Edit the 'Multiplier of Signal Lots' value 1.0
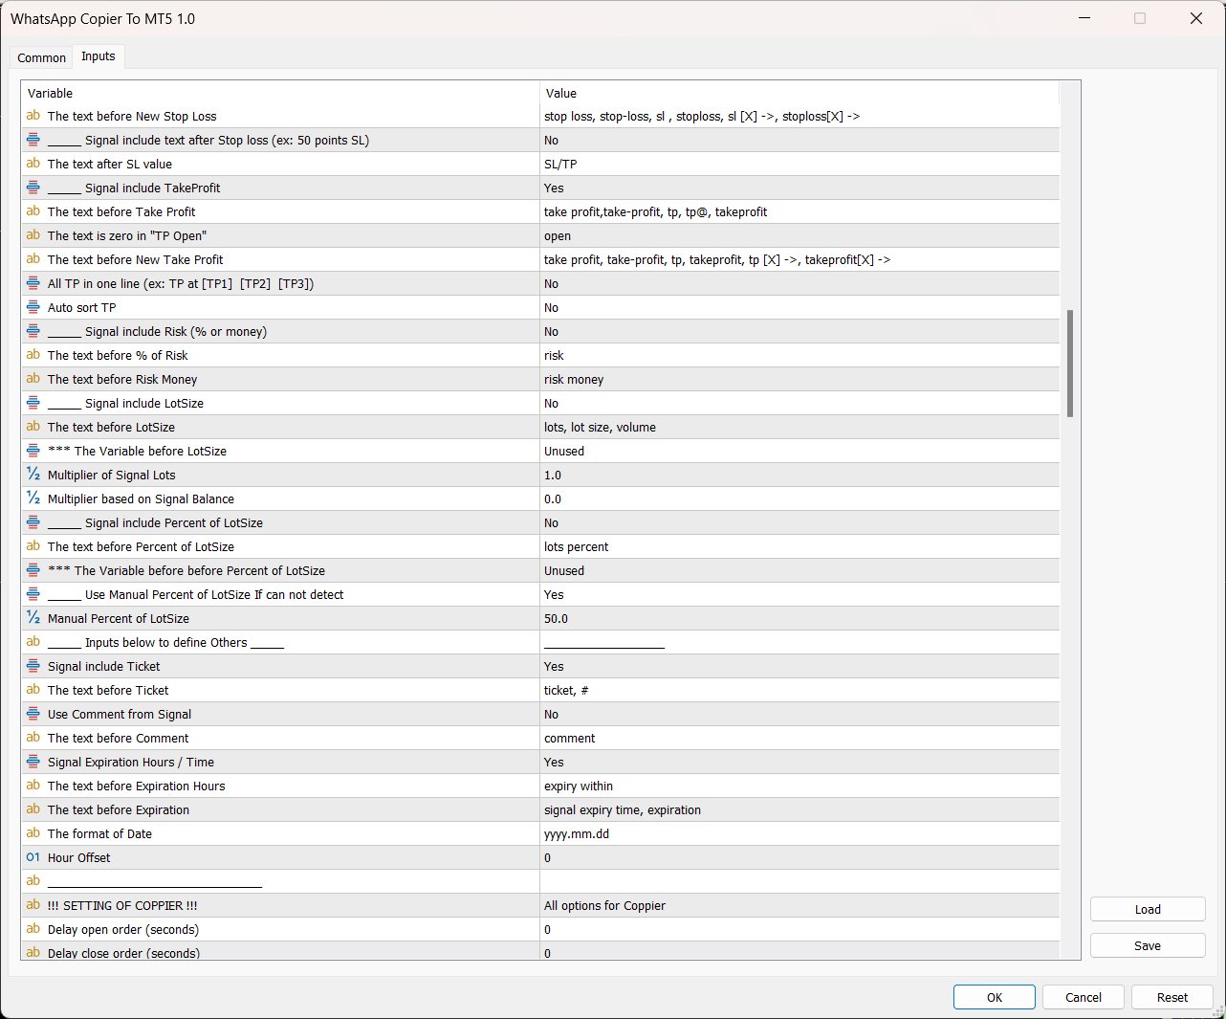This screenshot has height=1019, width=1226. (x=799, y=475)
